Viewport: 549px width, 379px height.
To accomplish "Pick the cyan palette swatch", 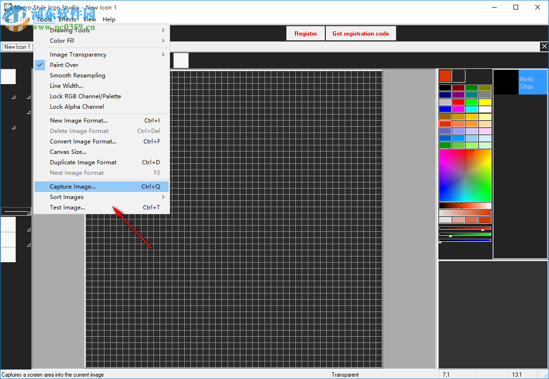I will click(x=472, y=109).
